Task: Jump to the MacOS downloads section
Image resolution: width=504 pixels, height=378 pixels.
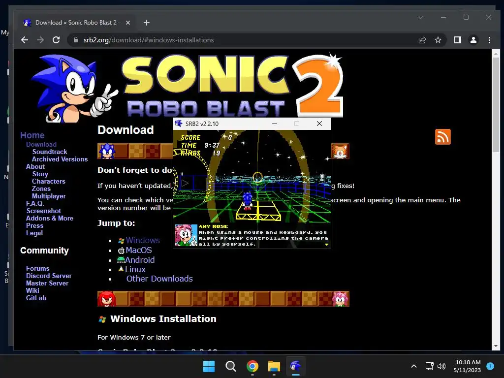Action: pos(138,250)
